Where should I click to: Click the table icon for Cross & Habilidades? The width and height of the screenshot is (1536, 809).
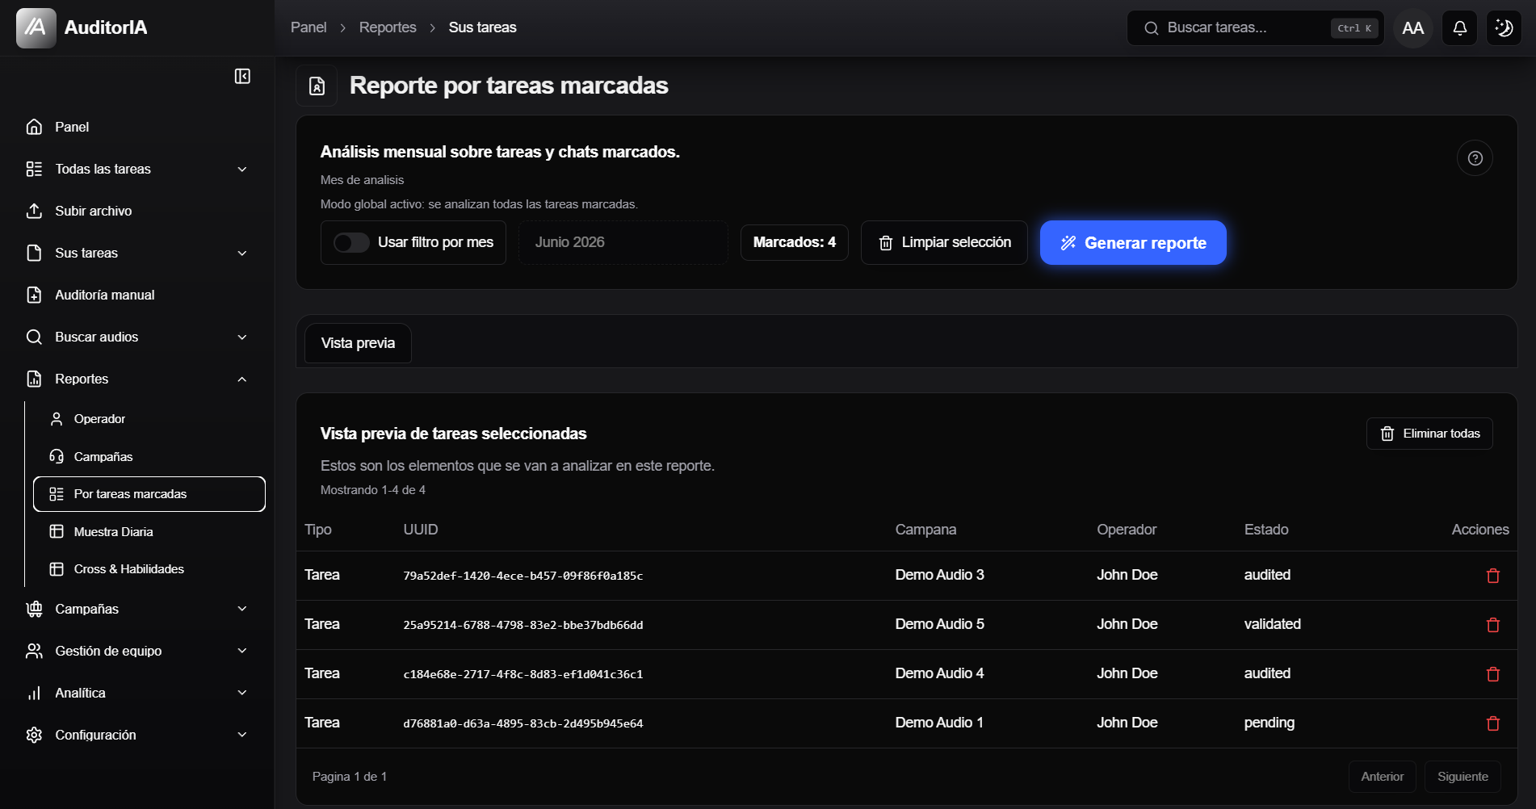(x=57, y=568)
